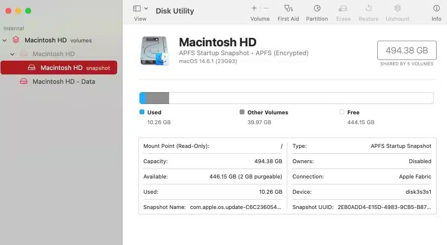The image size is (447, 245).
Task: Add a volume with plus icon
Action: click(254, 8)
